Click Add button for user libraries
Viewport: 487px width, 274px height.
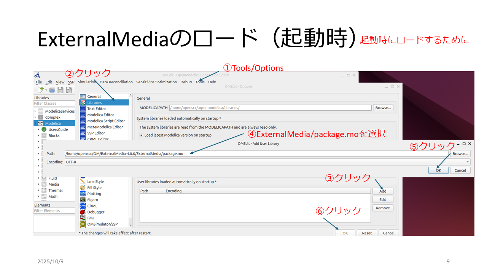[382, 191]
